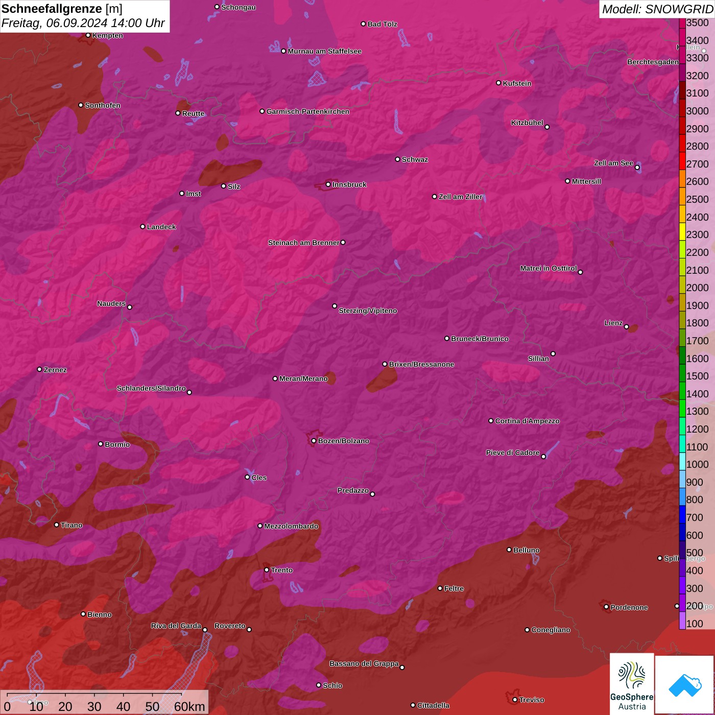Click the Rovereto label
715x715 pixels.
pos(230,626)
